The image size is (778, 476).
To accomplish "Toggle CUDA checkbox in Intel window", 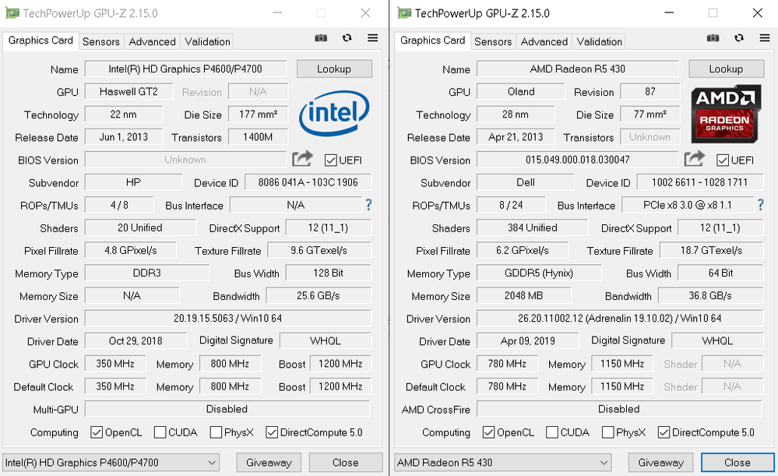I will pos(160,432).
